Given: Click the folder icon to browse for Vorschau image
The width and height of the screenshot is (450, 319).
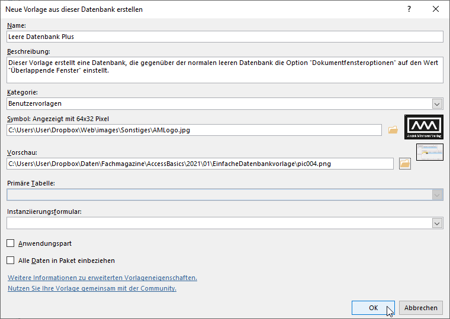Looking at the screenshot, I should (x=405, y=164).
